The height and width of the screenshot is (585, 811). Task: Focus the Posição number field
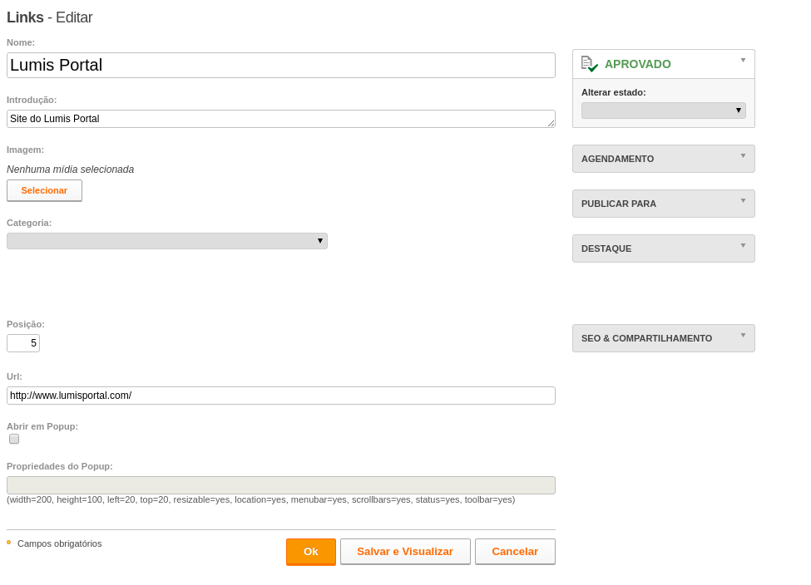[23, 343]
